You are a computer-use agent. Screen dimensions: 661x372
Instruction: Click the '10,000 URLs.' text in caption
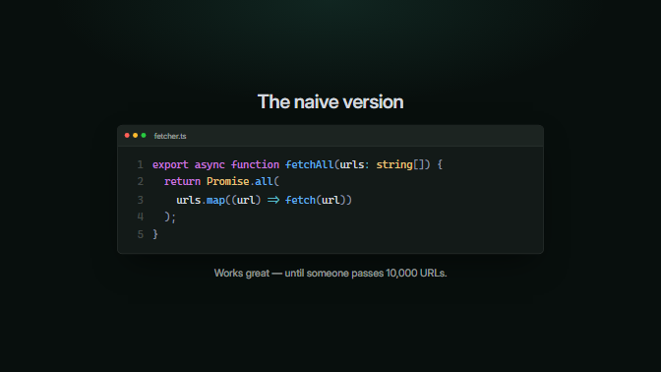(x=416, y=273)
